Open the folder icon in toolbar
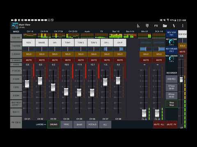This screenshot has height=147, width=197. [x=165, y=26]
